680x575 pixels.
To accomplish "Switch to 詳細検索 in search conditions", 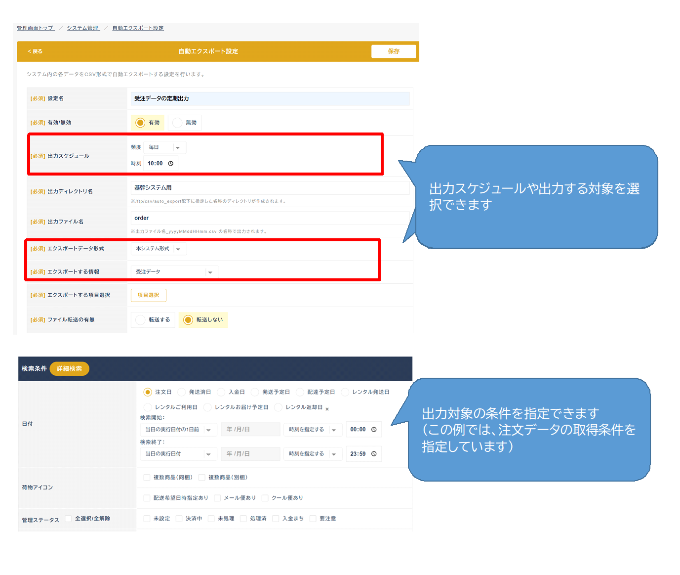I will click(x=69, y=369).
